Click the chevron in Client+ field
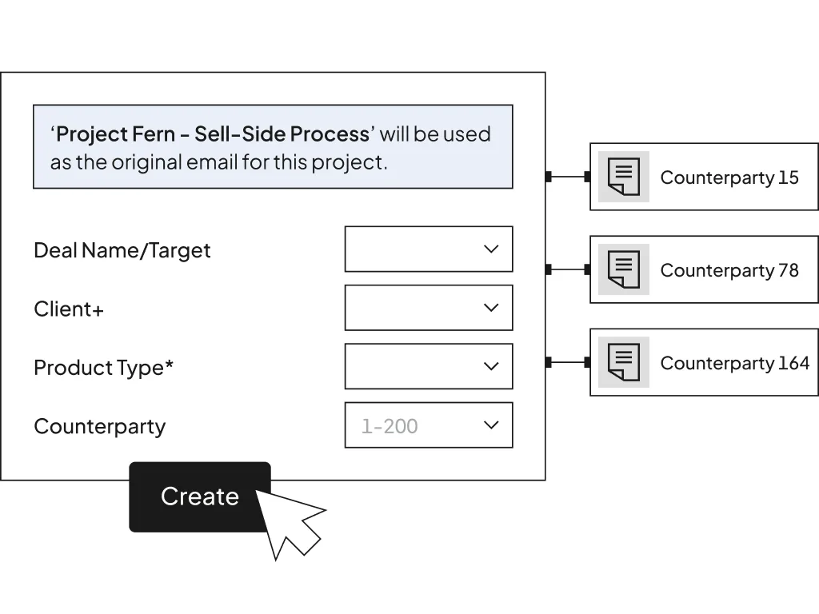The image size is (819, 614). coord(491,308)
